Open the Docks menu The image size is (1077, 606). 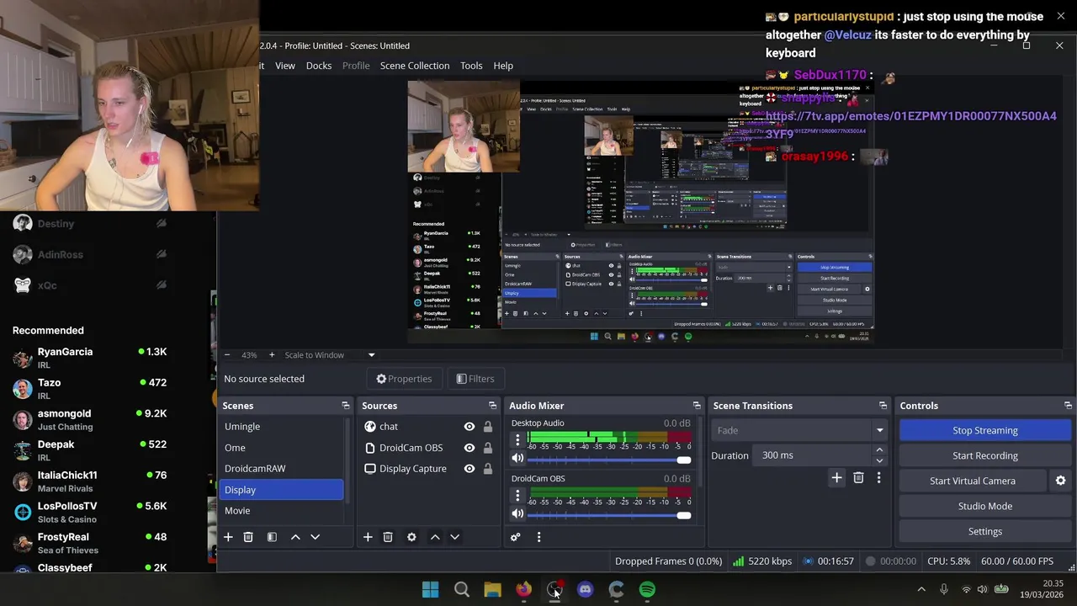(x=319, y=66)
